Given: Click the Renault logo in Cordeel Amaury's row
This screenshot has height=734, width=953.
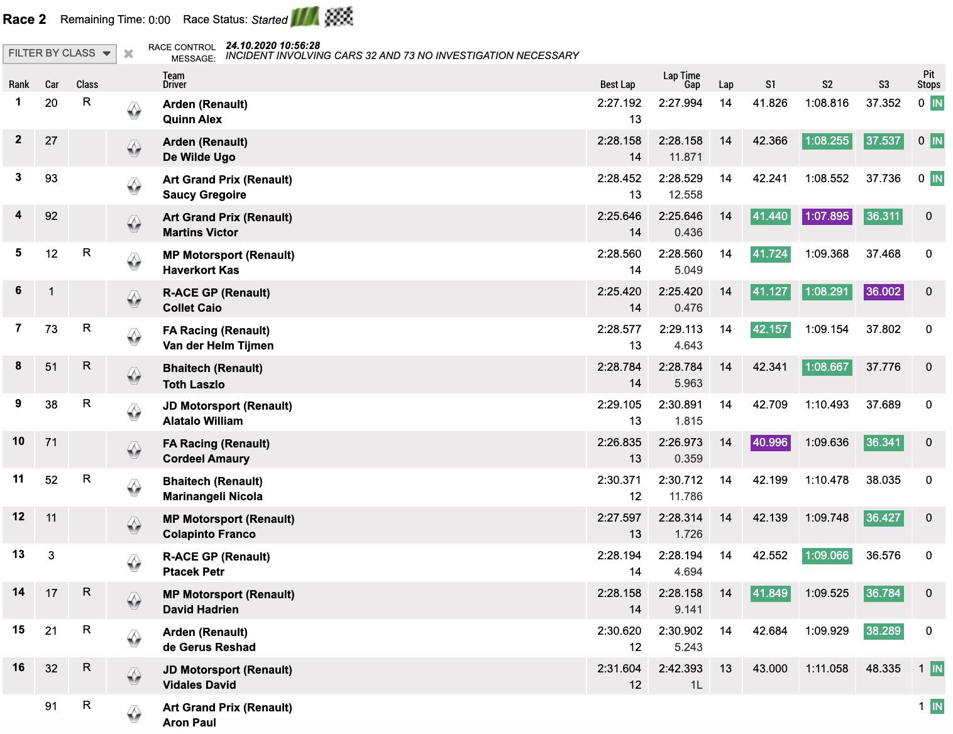Looking at the screenshot, I should [x=134, y=450].
